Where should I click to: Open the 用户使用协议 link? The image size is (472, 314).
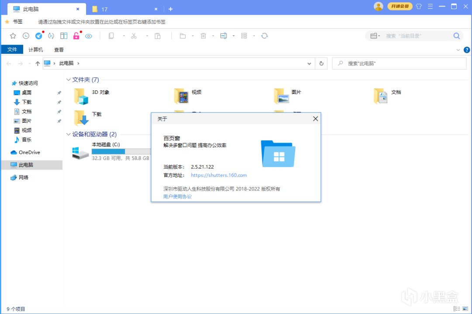(177, 197)
